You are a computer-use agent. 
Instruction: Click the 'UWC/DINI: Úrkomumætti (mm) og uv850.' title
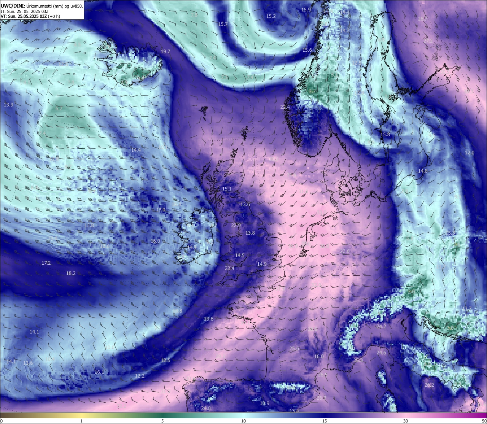[42, 6]
